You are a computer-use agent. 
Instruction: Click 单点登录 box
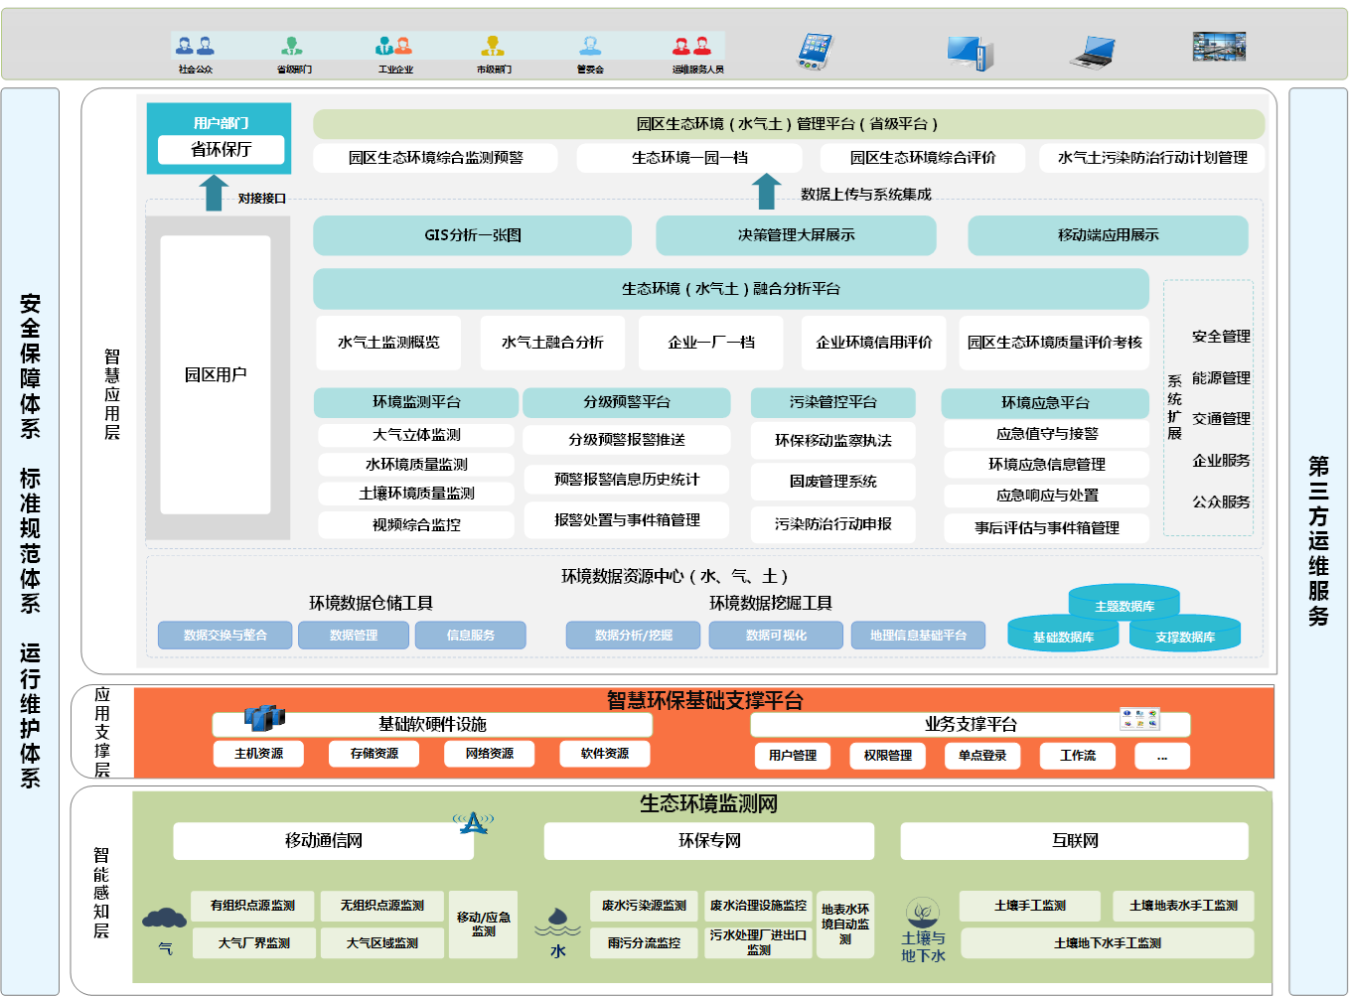click(982, 756)
